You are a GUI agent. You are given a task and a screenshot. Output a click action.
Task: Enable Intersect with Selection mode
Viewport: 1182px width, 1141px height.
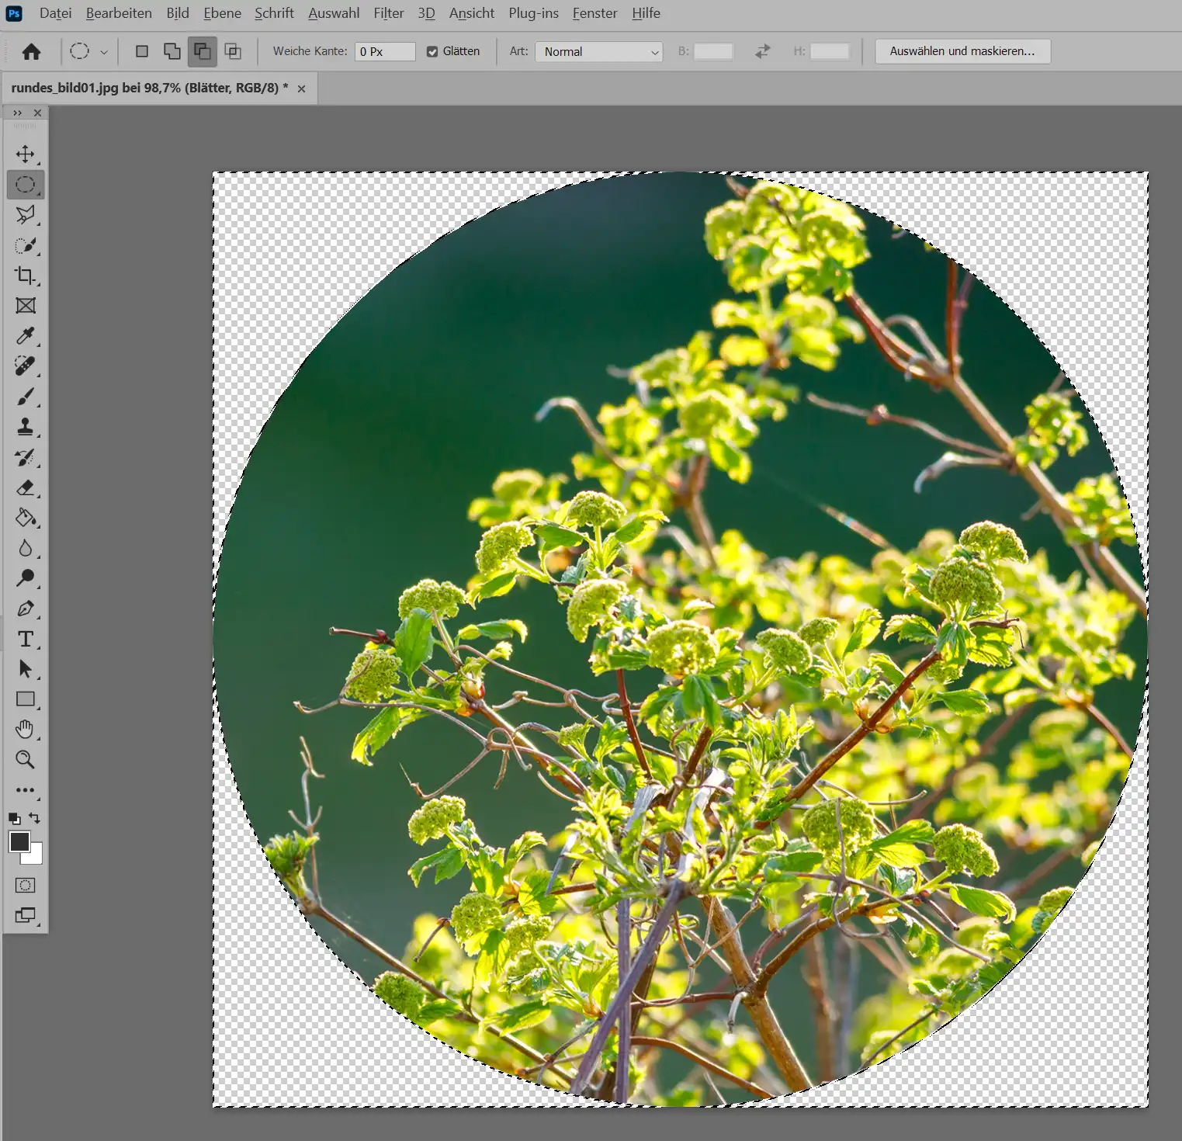pyautogui.click(x=233, y=51)
